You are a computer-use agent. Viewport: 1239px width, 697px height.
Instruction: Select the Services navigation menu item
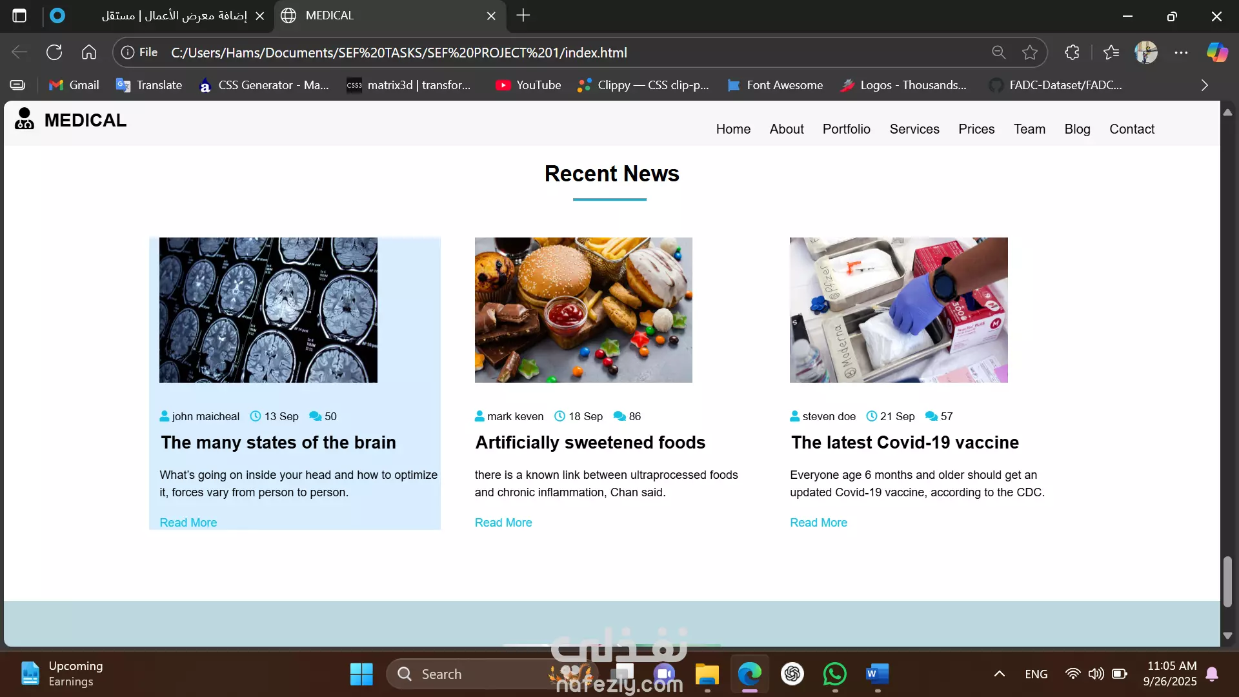pos(914,129)
